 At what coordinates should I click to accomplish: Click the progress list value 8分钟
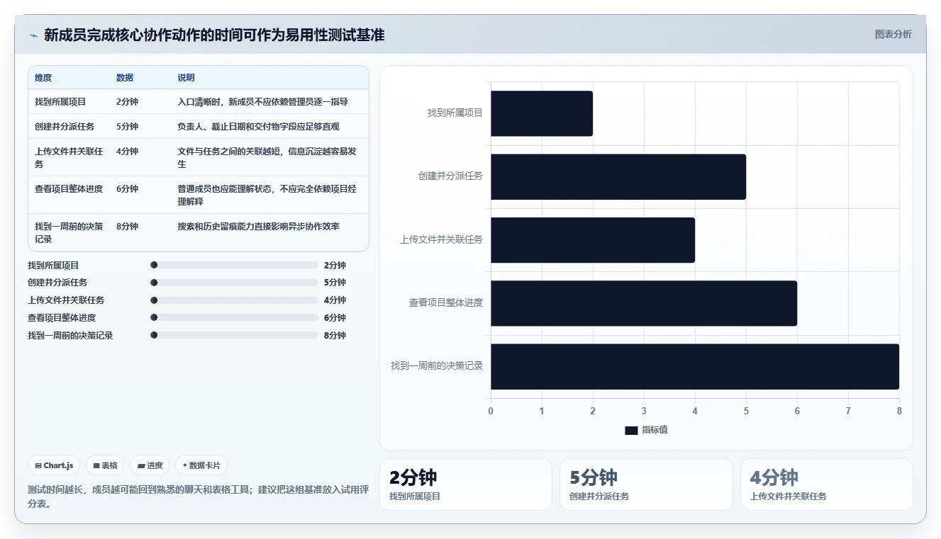point(335,335)
